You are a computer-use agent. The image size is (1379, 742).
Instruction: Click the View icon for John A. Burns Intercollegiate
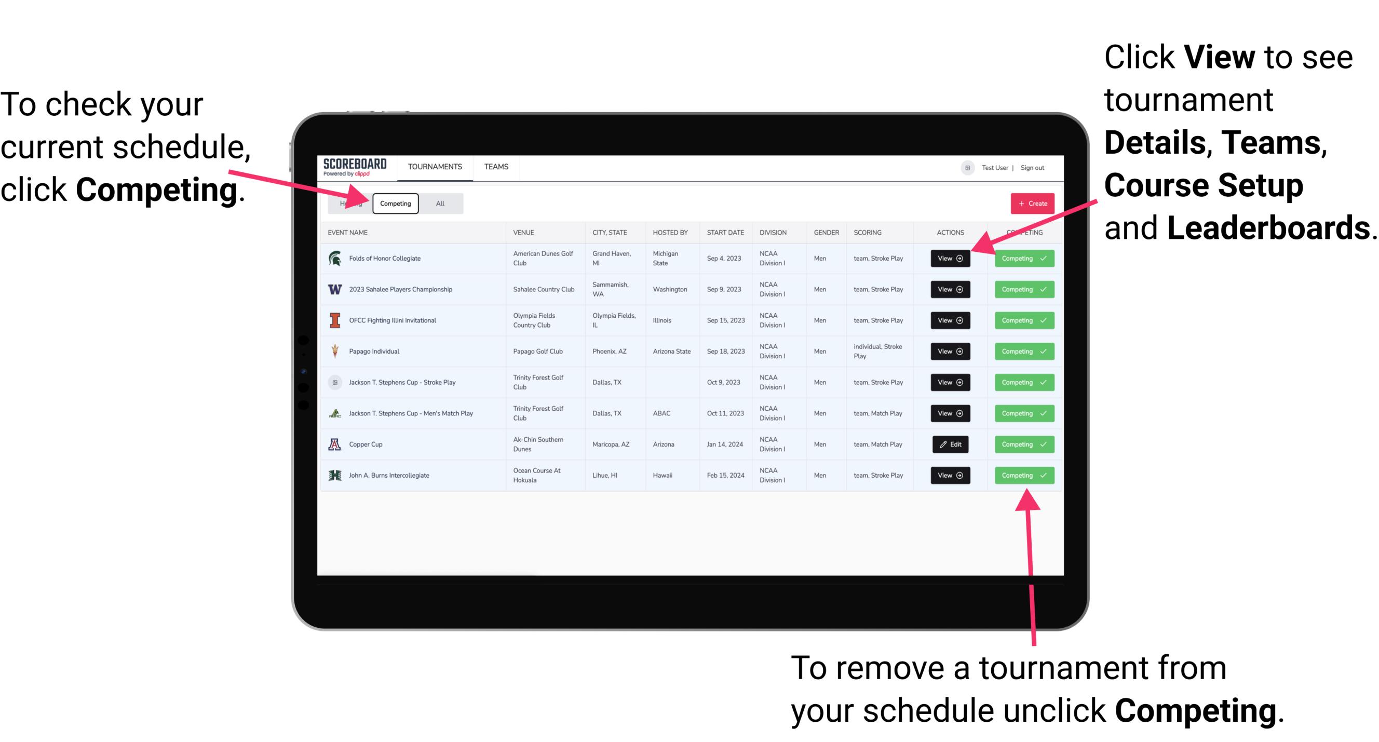(x=949, y=475)
